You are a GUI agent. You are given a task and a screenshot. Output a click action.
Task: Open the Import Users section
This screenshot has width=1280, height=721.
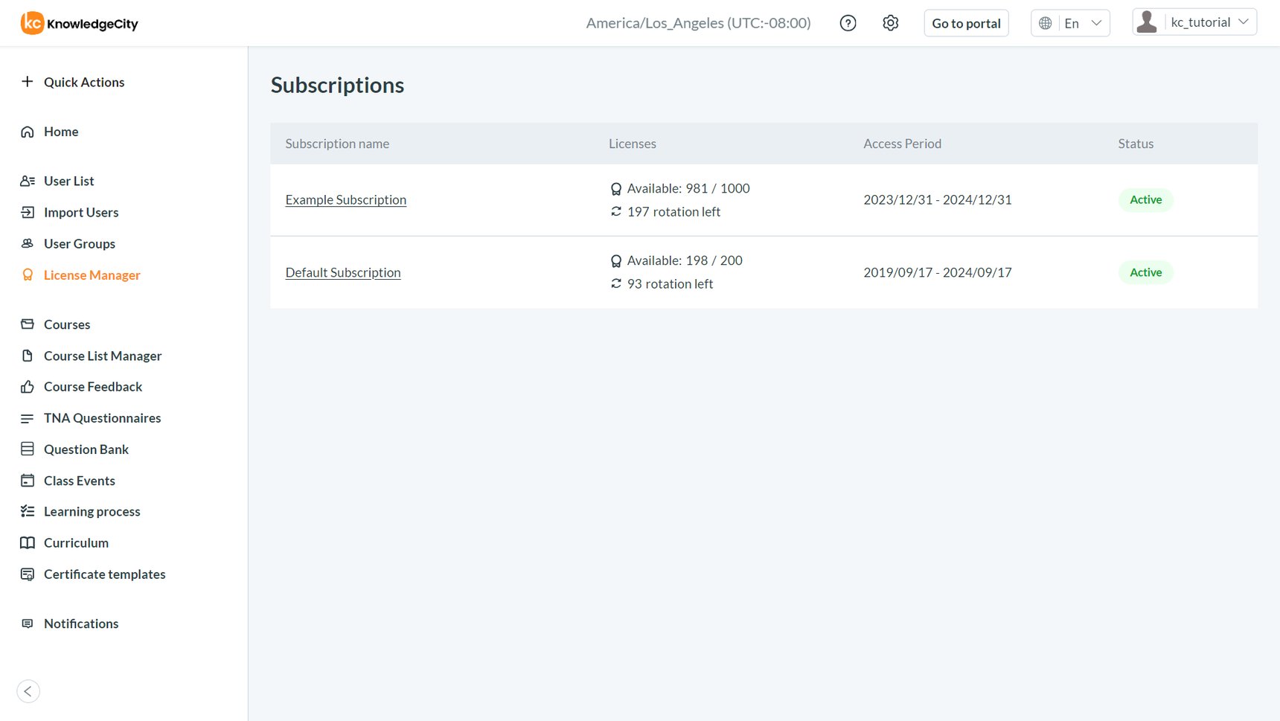tap(81, 212)
